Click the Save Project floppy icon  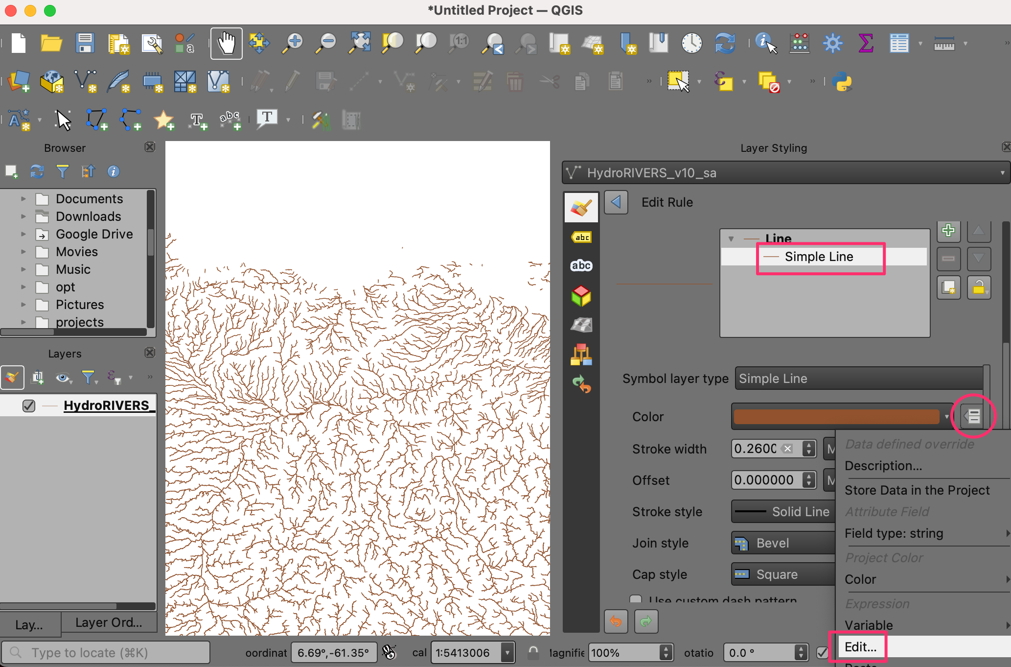(85, 44)
